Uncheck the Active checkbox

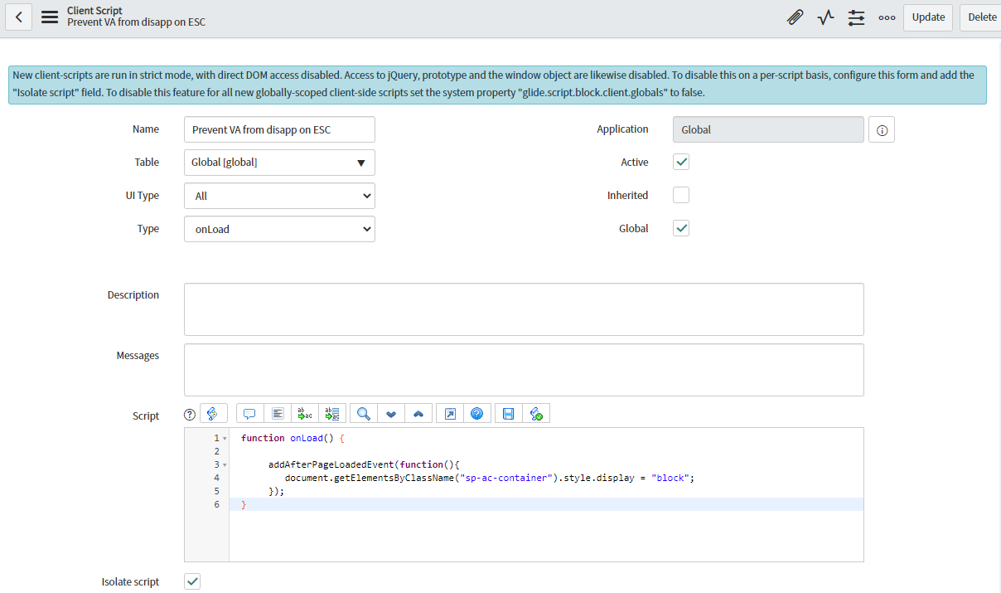pyautogui.click(x=681, y=163)
